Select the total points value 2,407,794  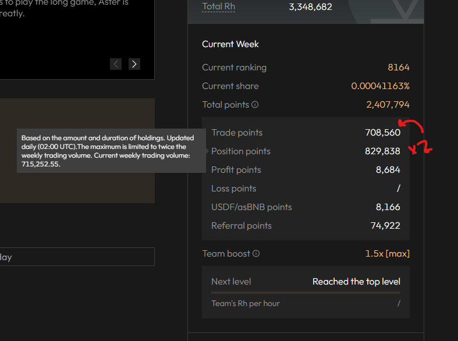tap(388, 105)
